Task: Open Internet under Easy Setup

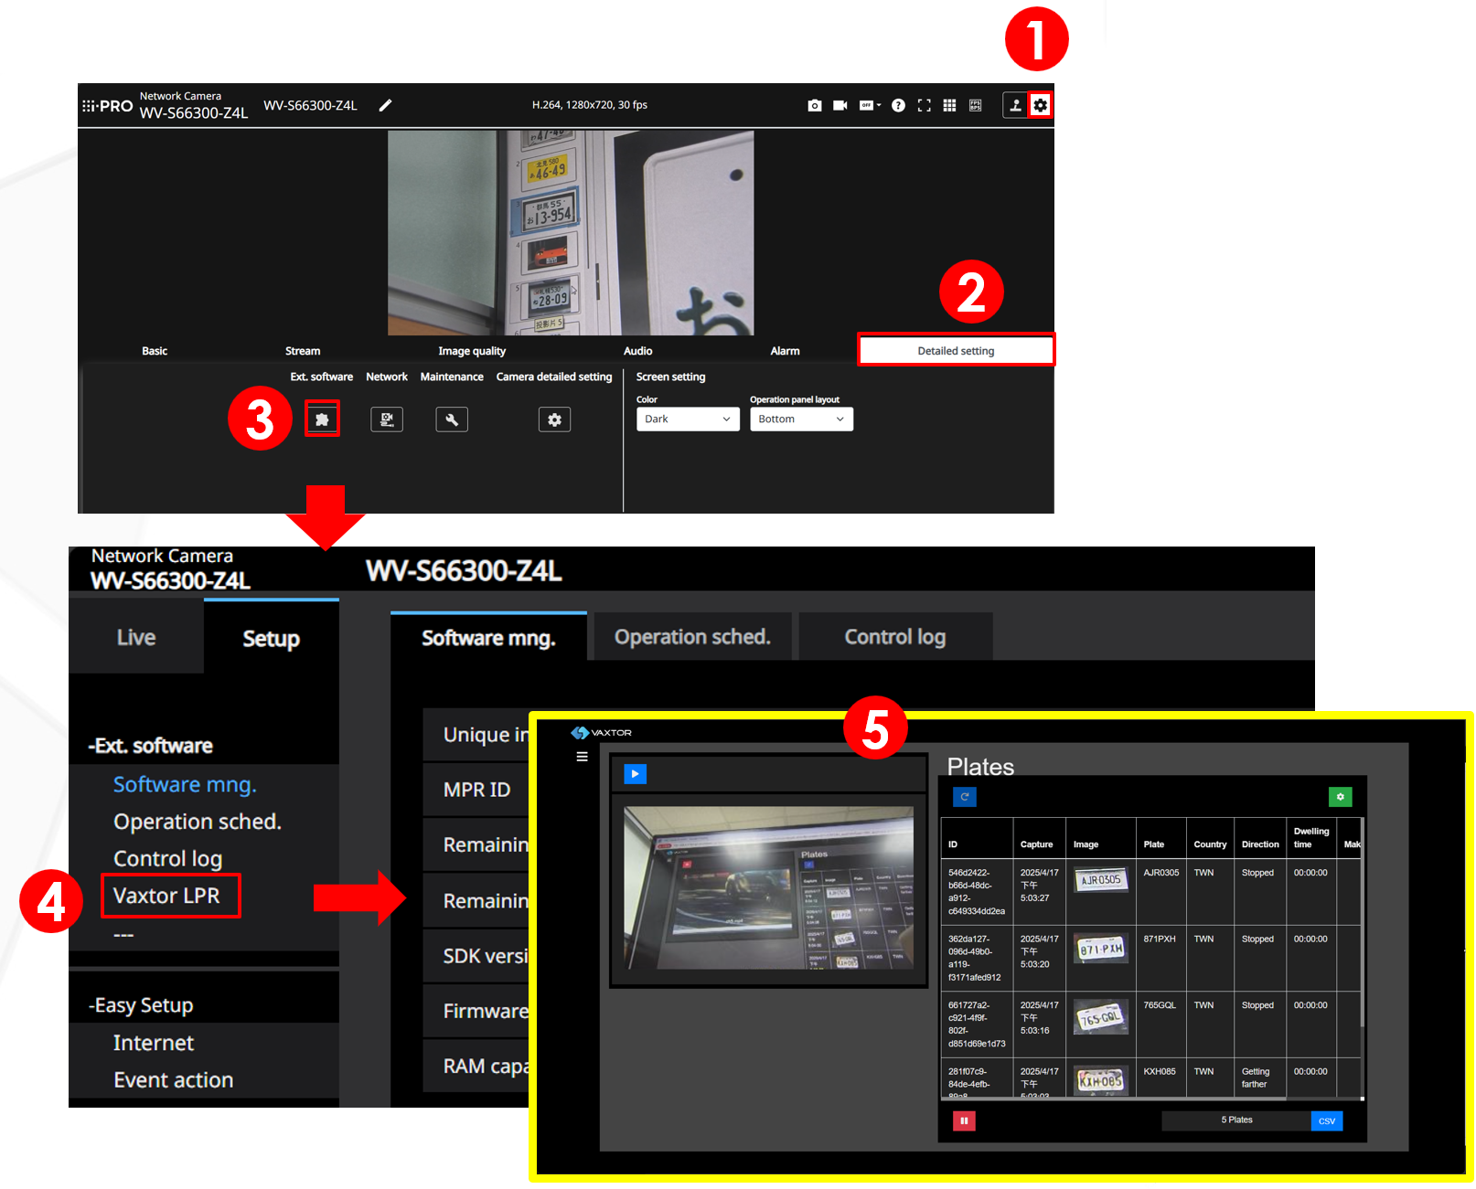Action: point(154,1043)
